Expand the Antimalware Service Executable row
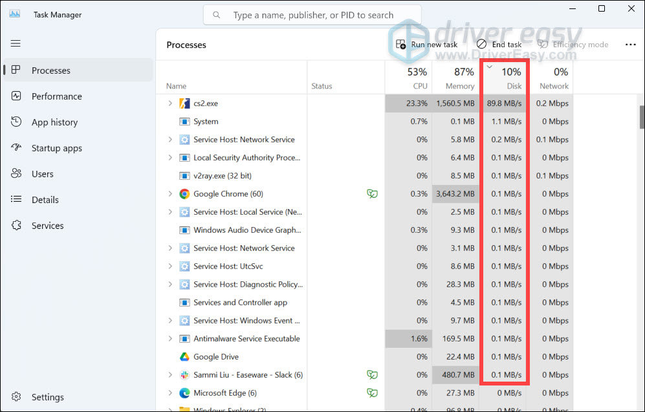645x412 pixels. click(x=170, y=339)
